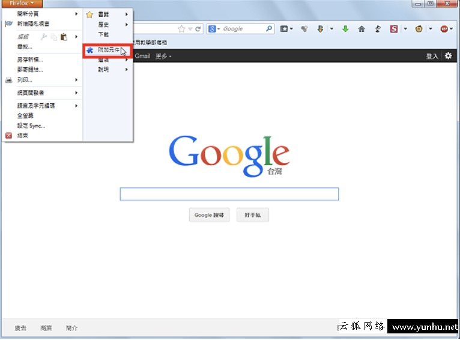The image size is (460, 340).
Task: Click the Google search engine icon in the search bar
Action: click(212, 29)
